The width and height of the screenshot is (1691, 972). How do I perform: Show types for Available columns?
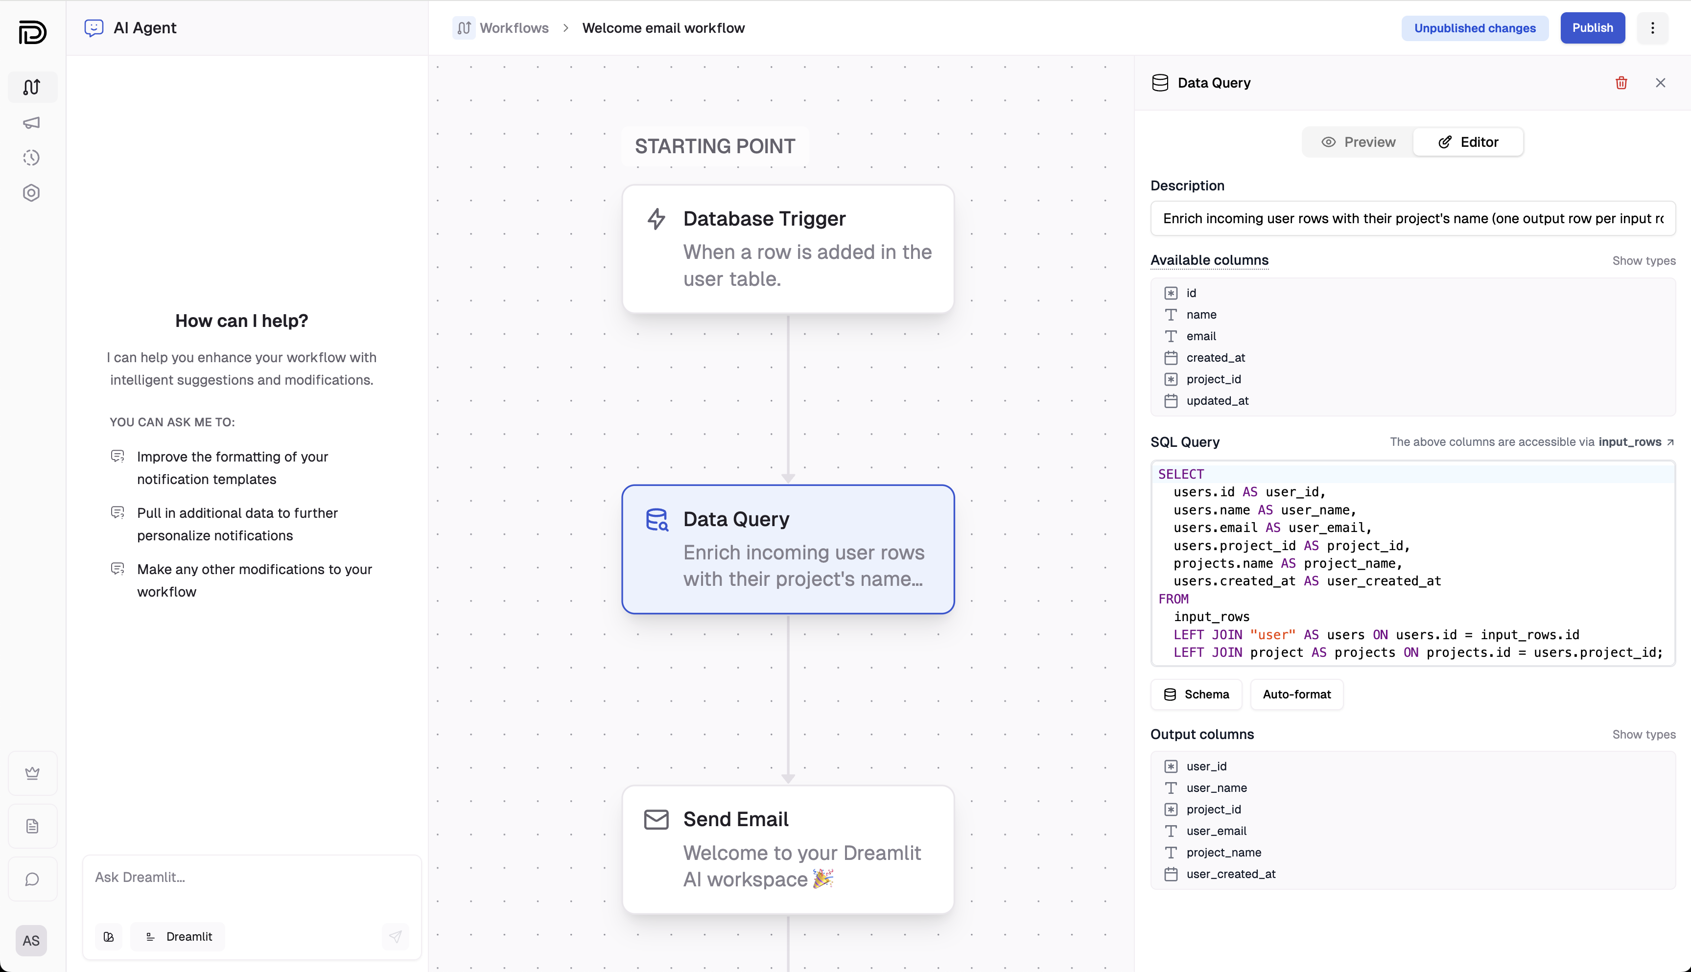(x=1643, y=260)
